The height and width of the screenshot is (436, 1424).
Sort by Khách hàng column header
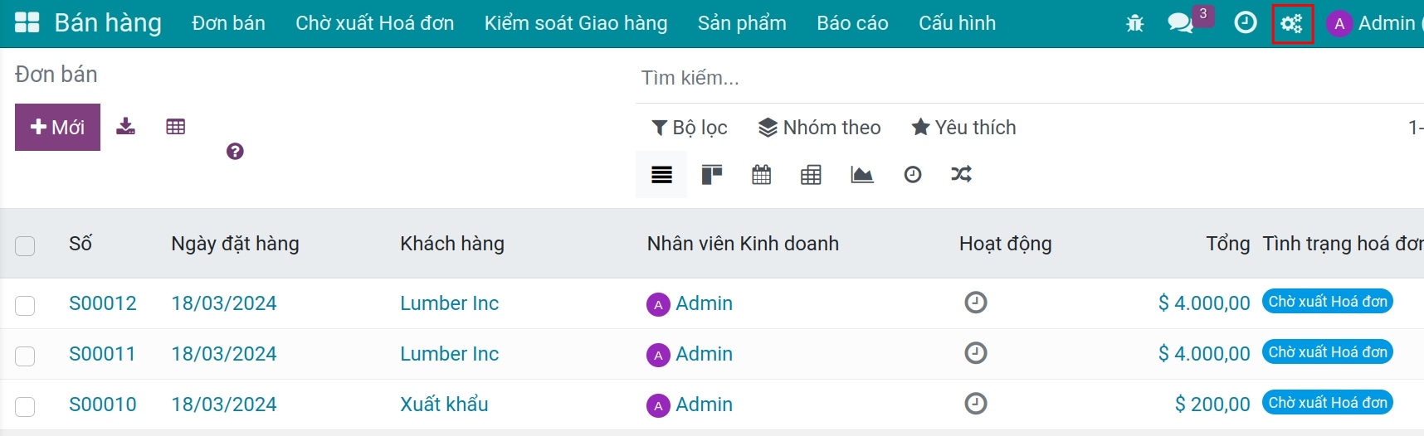(452, 244)
